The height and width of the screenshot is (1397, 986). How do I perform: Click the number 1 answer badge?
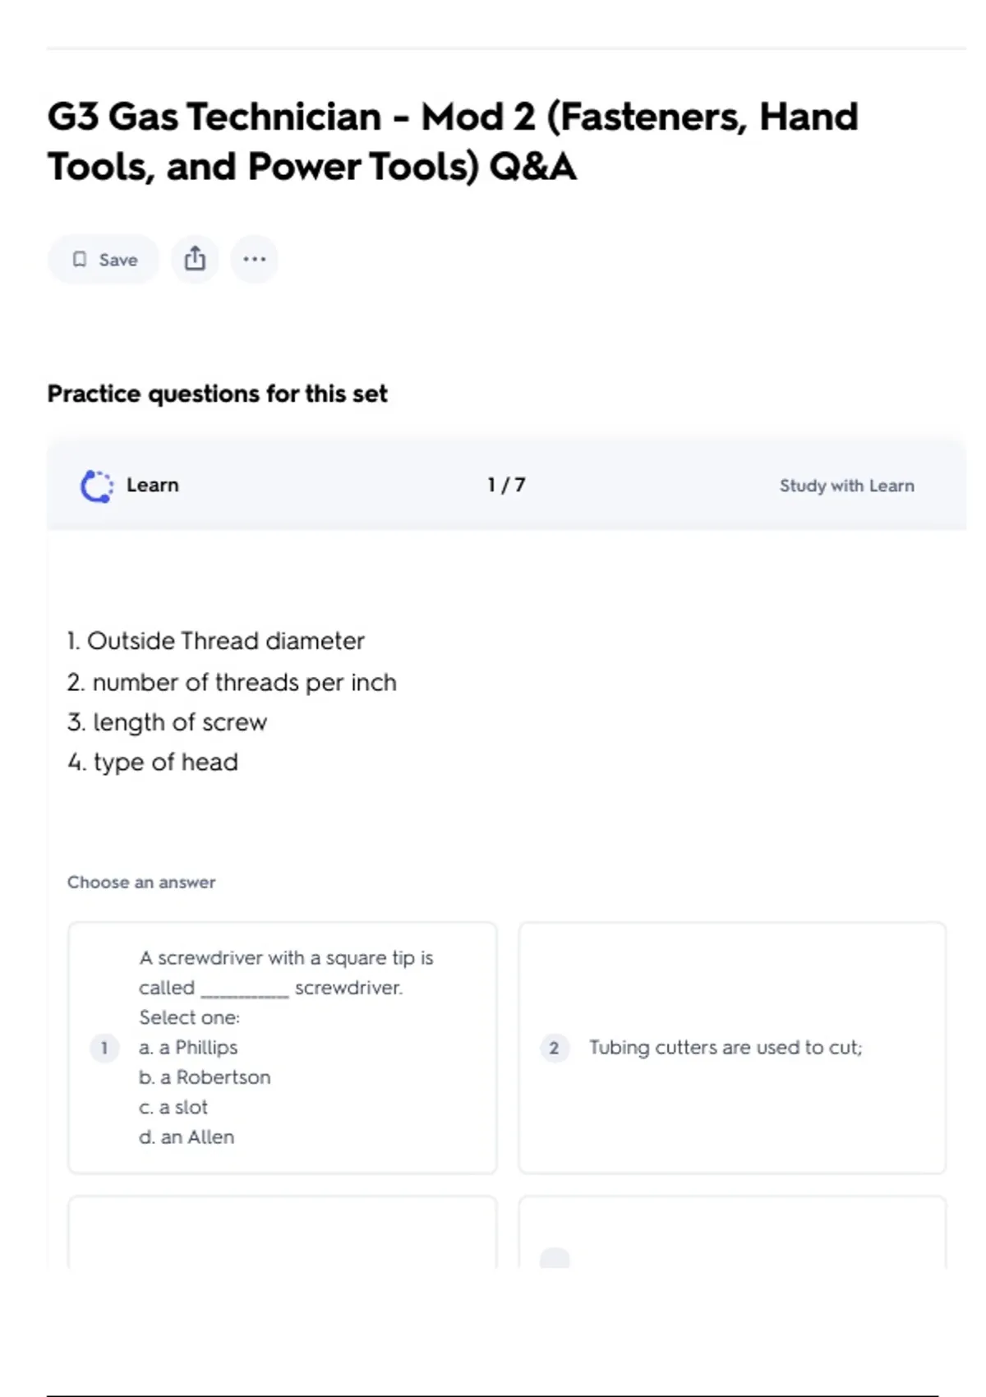click(104, 1048)
